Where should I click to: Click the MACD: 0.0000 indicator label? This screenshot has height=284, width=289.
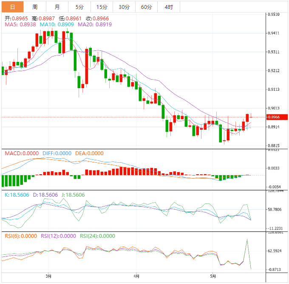22,153
